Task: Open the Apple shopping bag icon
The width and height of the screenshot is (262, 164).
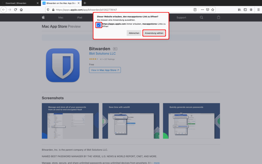Action: [x=219, y=17]
